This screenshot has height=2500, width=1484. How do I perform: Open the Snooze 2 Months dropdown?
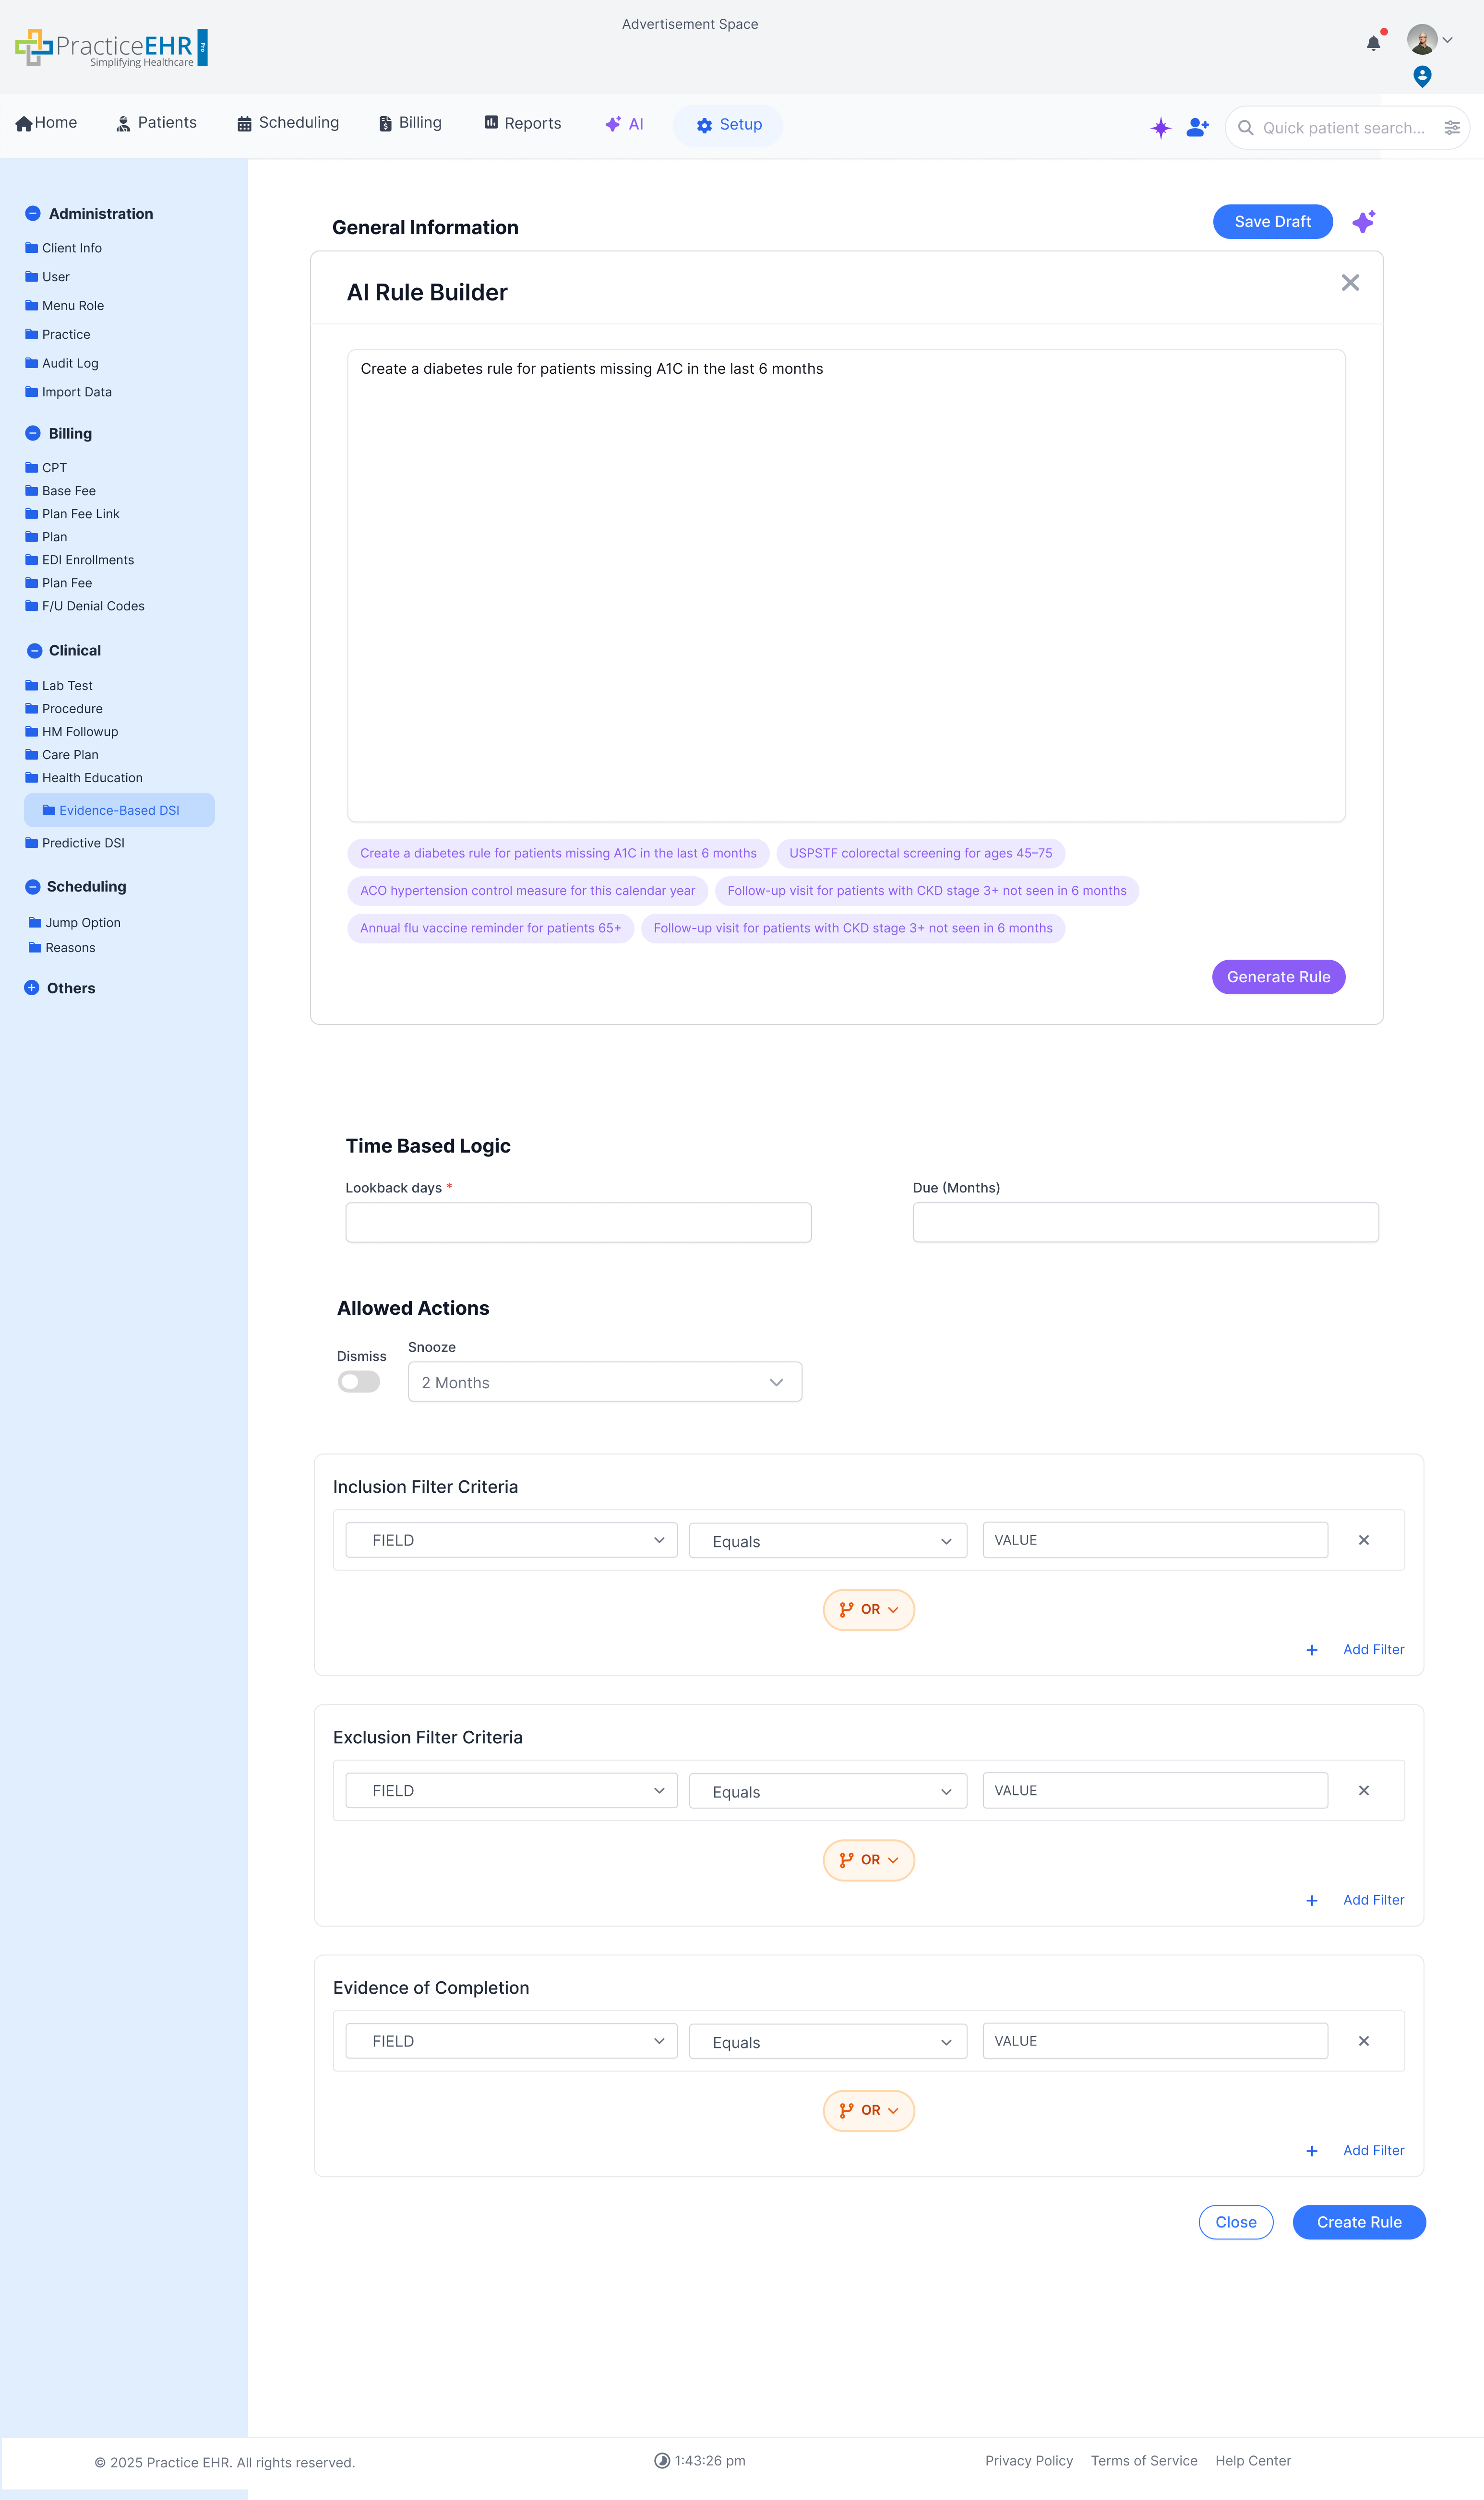click(604, 1381)
